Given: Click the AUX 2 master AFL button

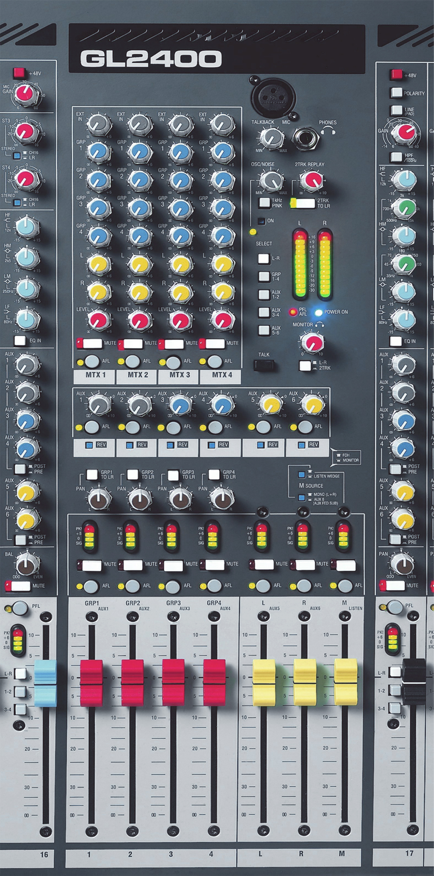Looking at the screenshot, I should [x=133, y=427].
